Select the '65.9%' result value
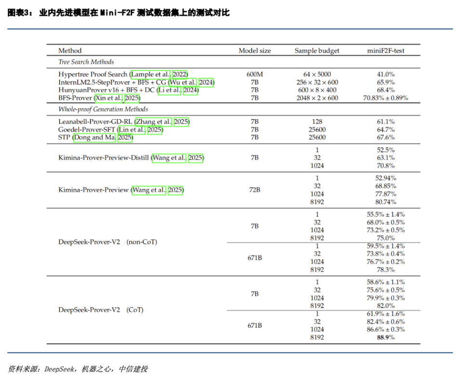The height and width of the screenshot is (378, 463). (x=386, y=82)
